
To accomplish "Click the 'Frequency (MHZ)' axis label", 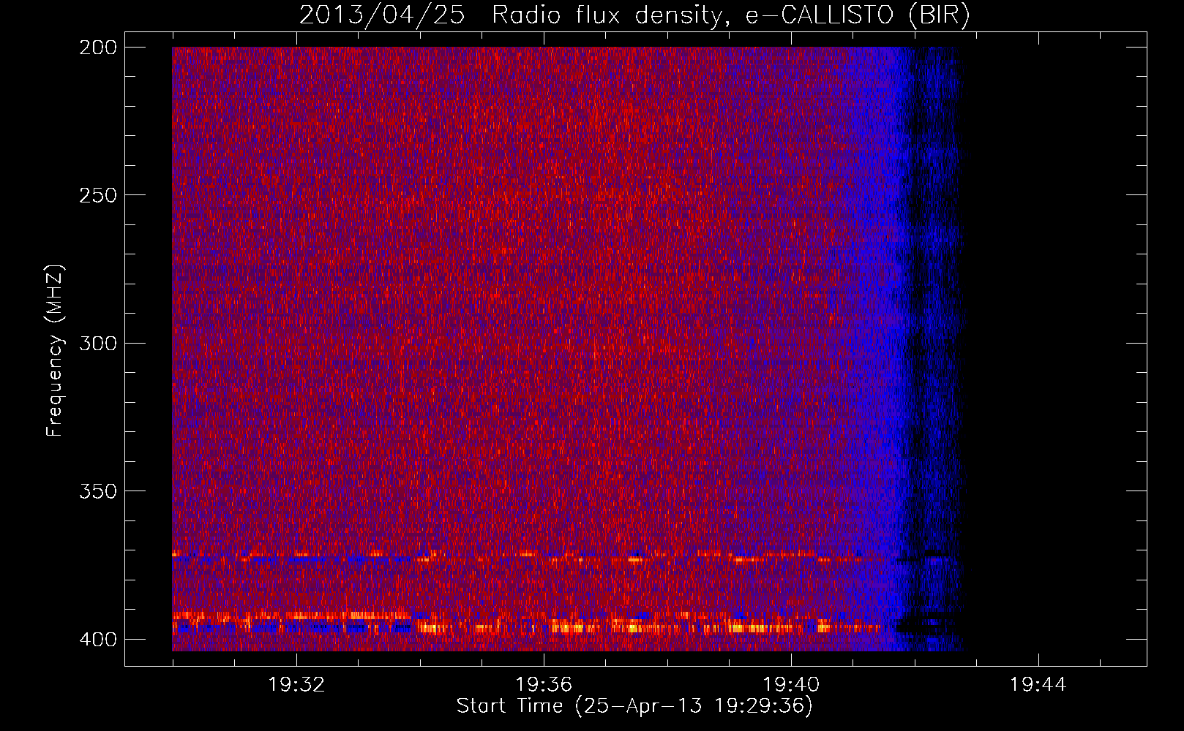I will click(55, 351).
